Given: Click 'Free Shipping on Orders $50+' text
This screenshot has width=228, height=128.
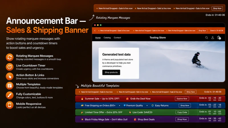Looking at the screenshot, I should tap(100, 106).
